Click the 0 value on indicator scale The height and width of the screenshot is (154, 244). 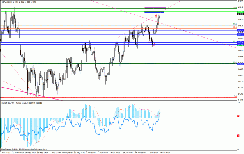click(238, 150)
